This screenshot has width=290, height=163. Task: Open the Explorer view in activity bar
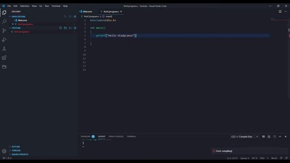pos(4,13)
